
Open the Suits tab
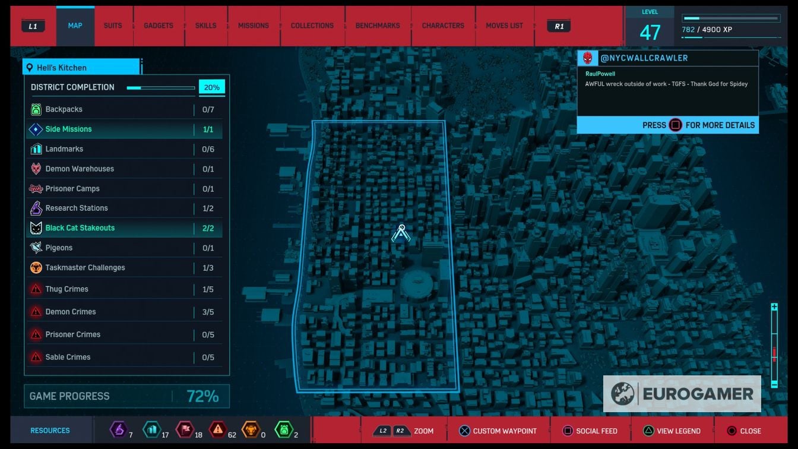[113, 26]
